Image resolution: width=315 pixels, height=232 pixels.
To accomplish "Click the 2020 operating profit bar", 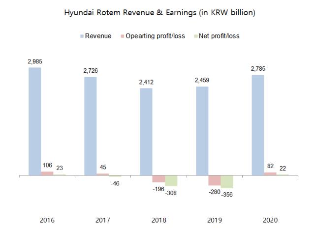I will [270, 174].
